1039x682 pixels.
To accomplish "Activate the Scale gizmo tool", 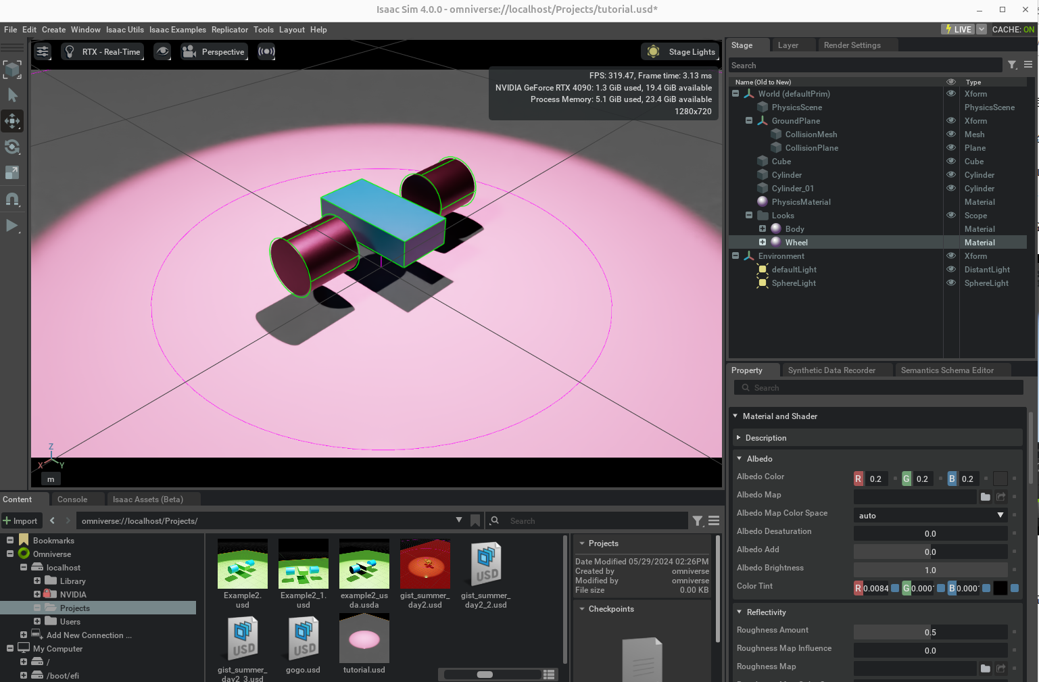I will click(12, 173).
